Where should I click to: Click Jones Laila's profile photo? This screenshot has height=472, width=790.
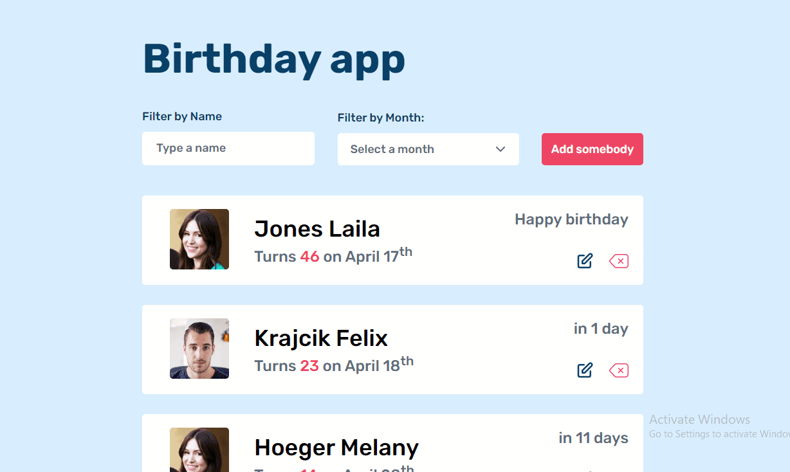199,239
